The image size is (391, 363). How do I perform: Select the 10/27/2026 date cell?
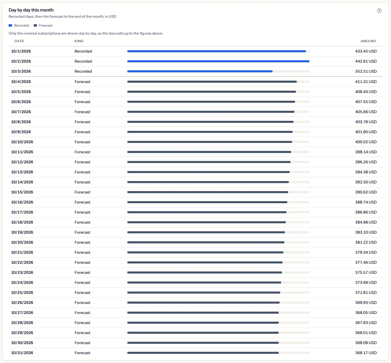[22, 312]
